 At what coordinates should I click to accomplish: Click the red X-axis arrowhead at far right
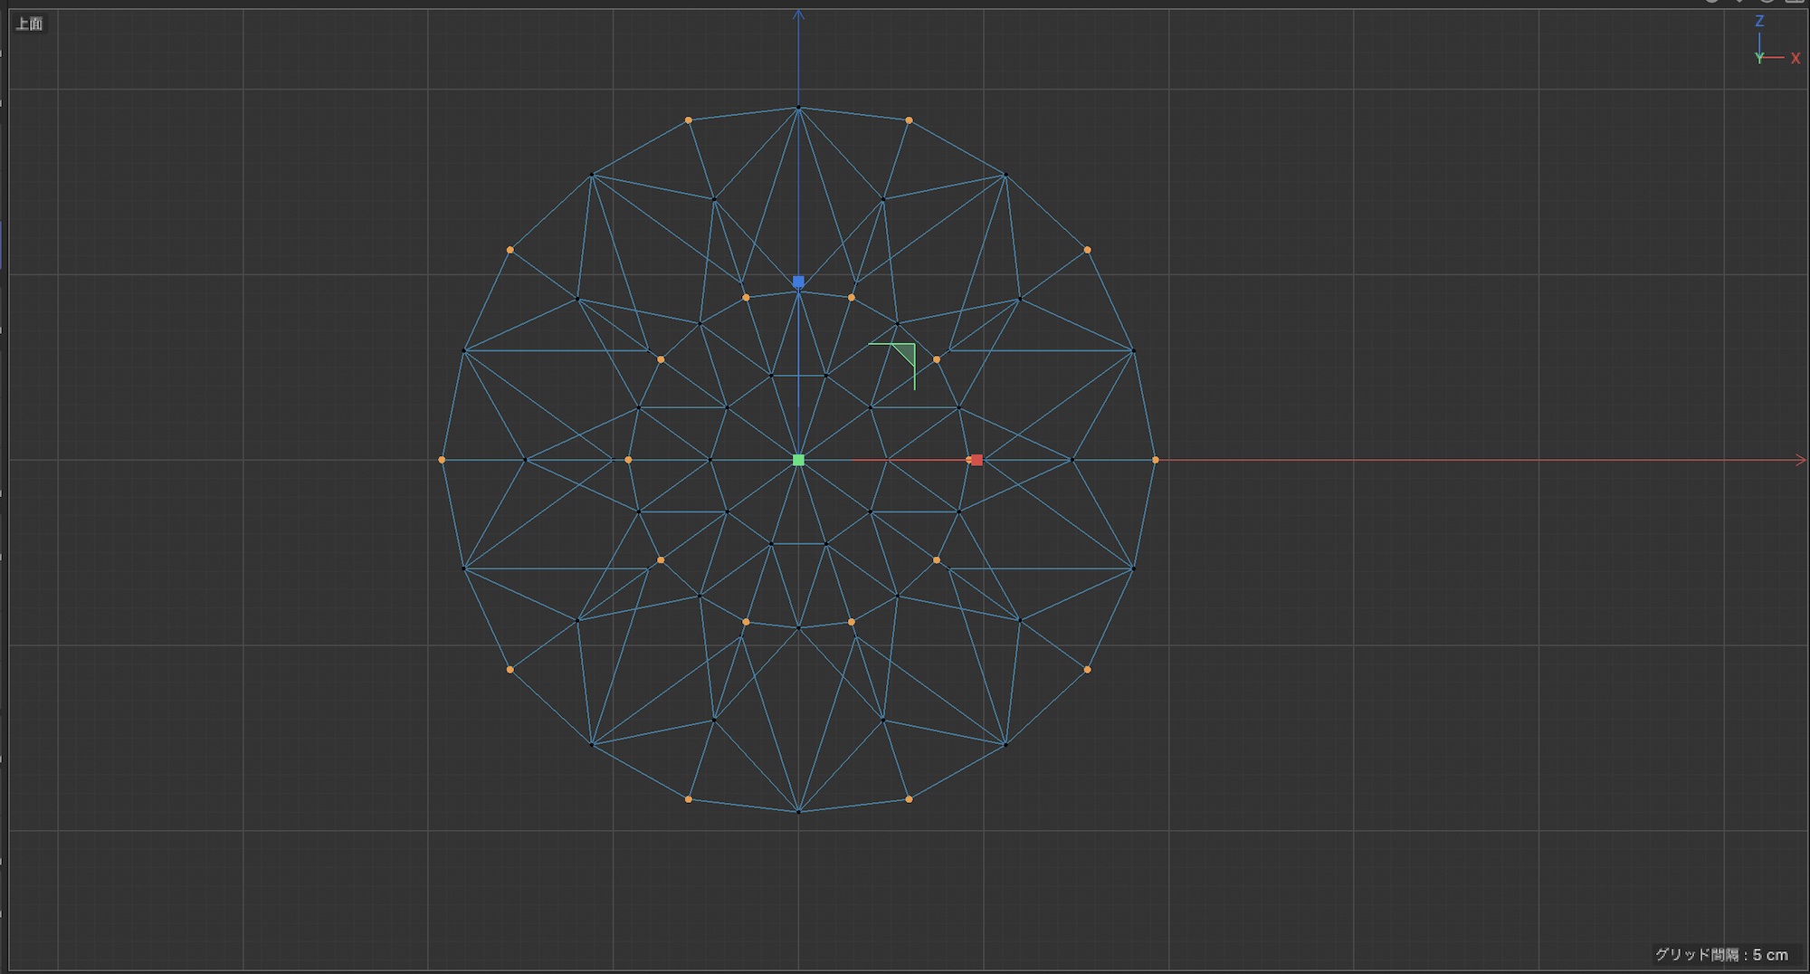tap(1800, 460)
